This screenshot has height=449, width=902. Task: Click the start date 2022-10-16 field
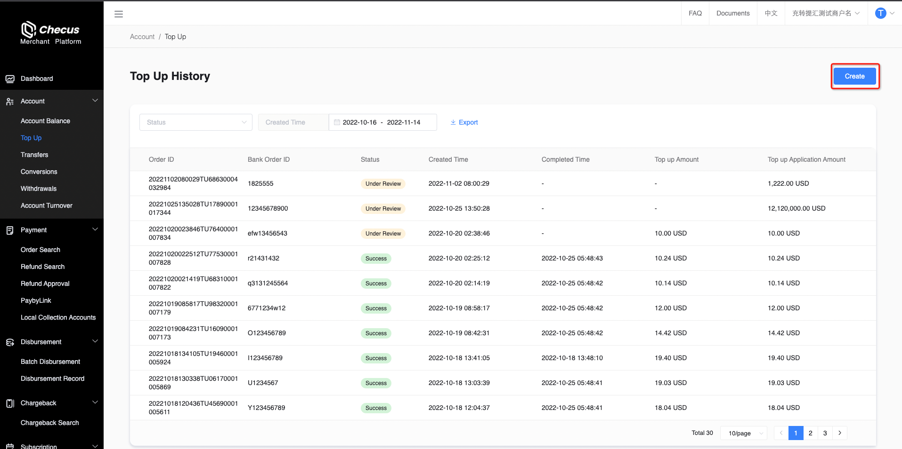point(359,122)
